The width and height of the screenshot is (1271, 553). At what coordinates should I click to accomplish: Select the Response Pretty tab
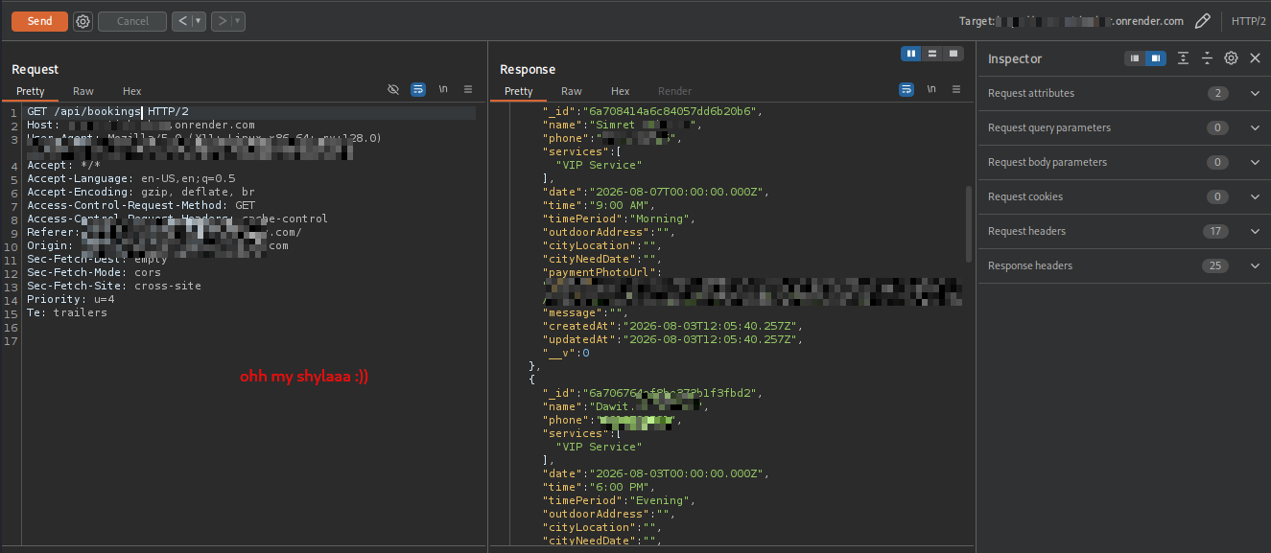(x=519, y=91)
